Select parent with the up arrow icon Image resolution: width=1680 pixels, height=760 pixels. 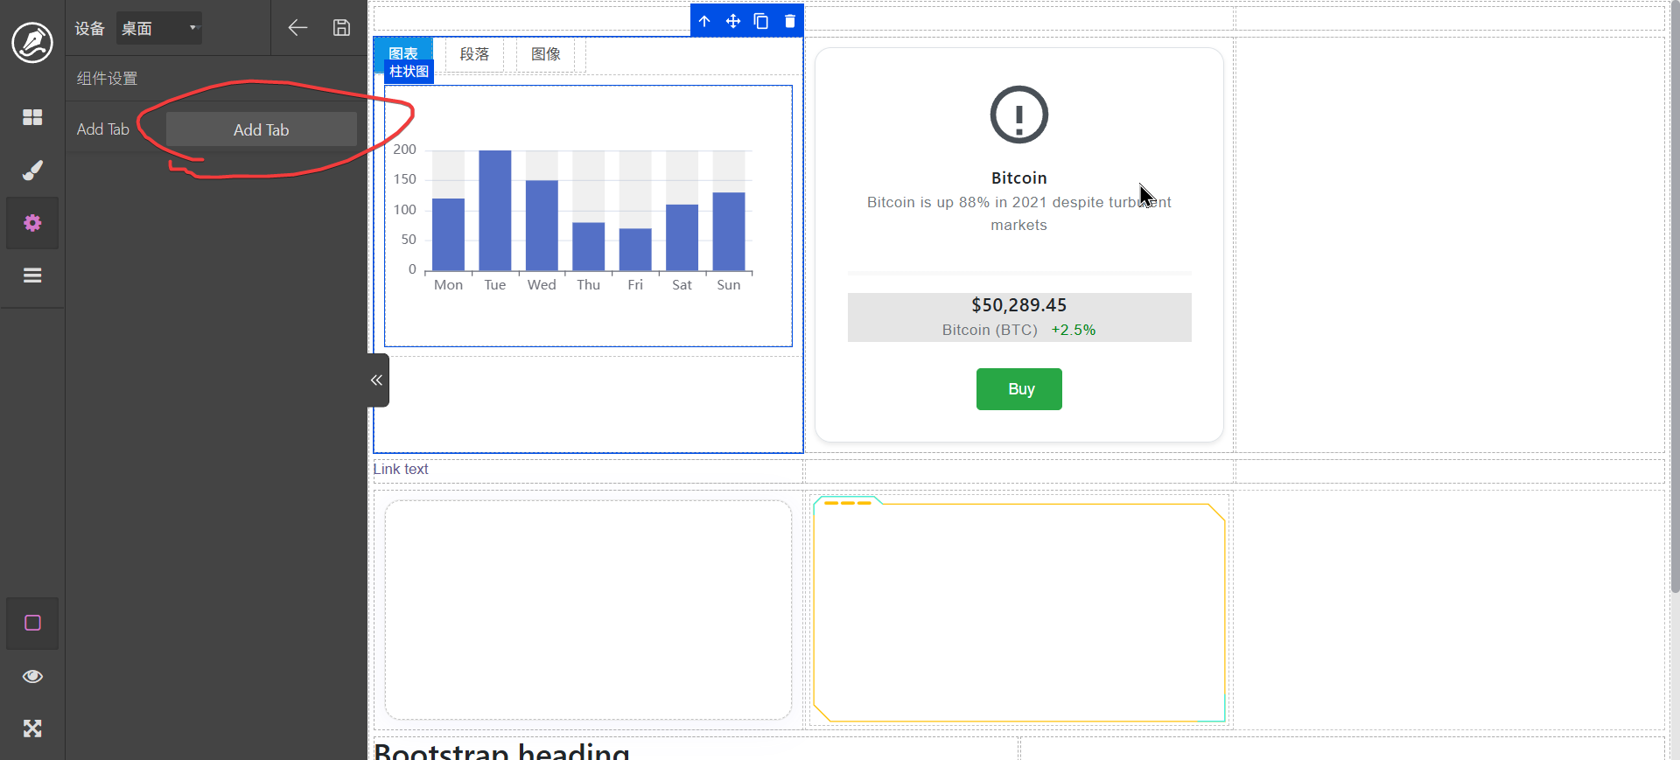point(704,21)
